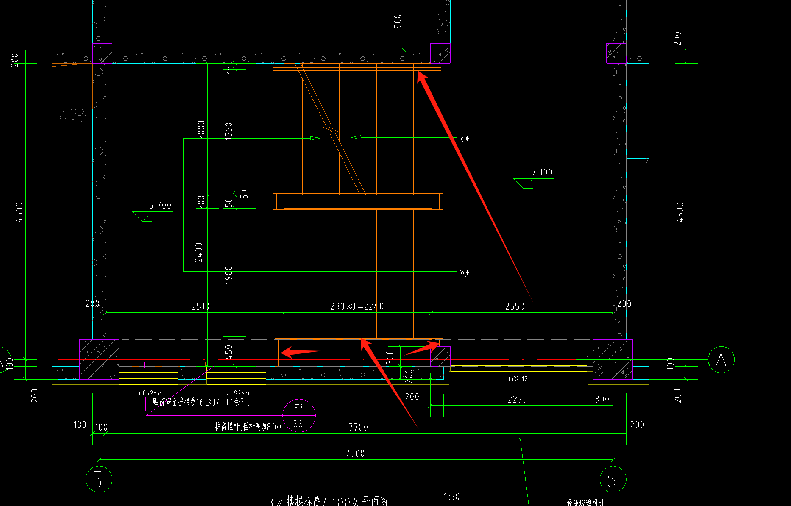Click the 上9步 stair direction label
Viewport: 791px width, 506px height.
coord(463,139)
